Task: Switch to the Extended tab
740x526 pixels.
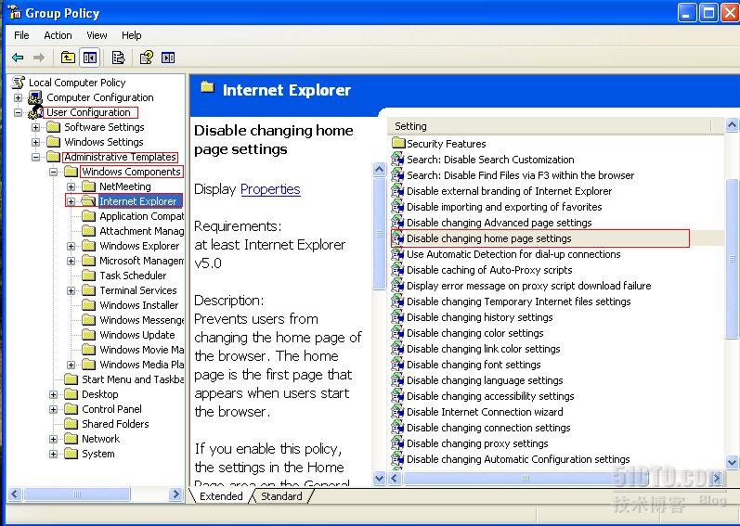Action: pyautogui.click(x=221, y=496)
